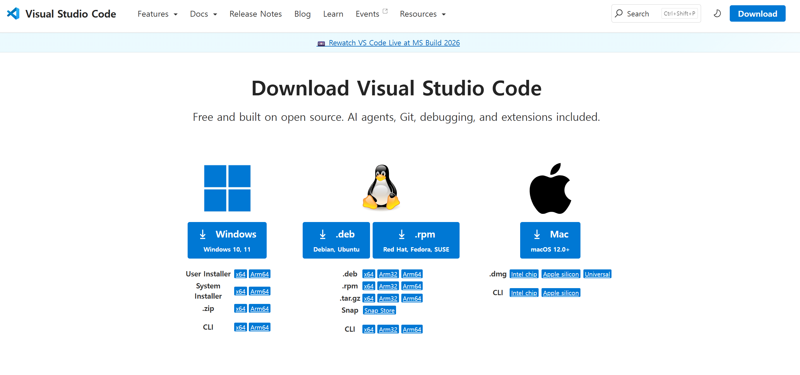800x375 pixels.
Task: Download Linux CLI Arm64
Action: (x=412, y=329)
